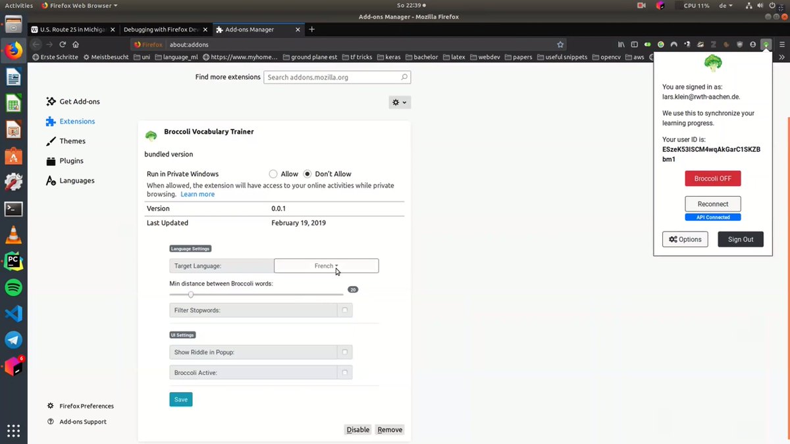The width and height of the screenshot is (790, 444).
Task: Click the screen recording indicator in top bar
Action: (x=642, y=5)
